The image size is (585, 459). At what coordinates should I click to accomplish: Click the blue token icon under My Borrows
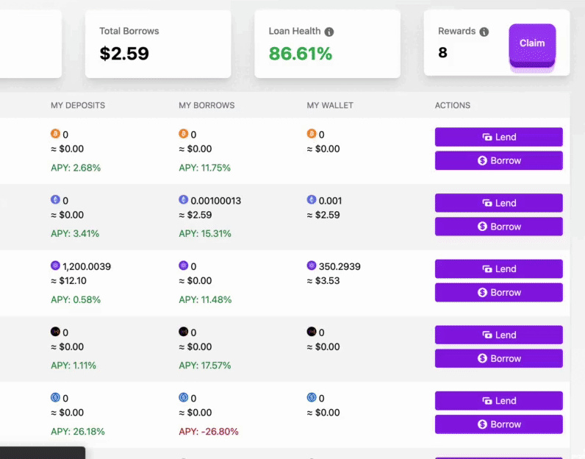click(x=183, y=397)
